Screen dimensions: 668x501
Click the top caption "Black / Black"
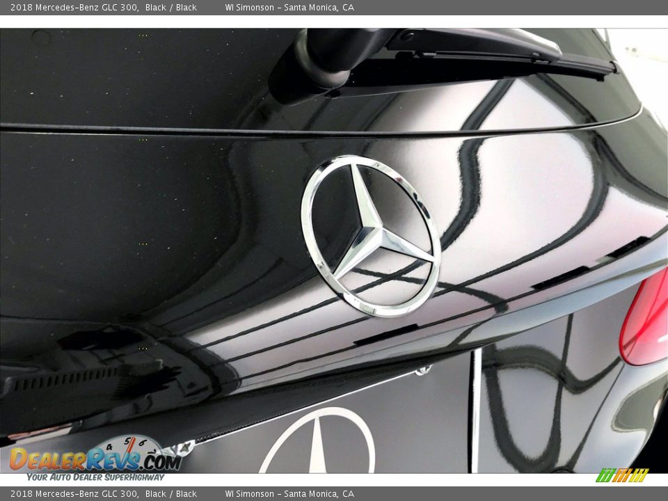point(171,7)
